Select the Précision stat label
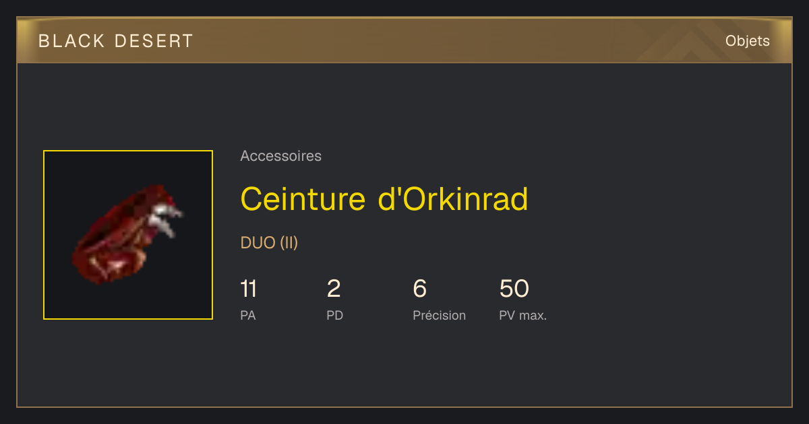809x424 pixels. [440, 315]
